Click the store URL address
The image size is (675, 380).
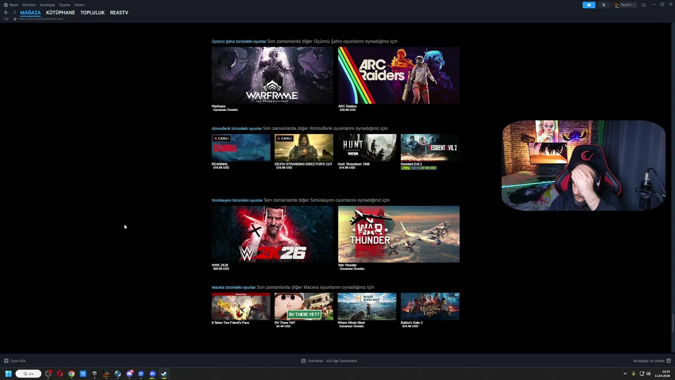[x=41, y=19]
